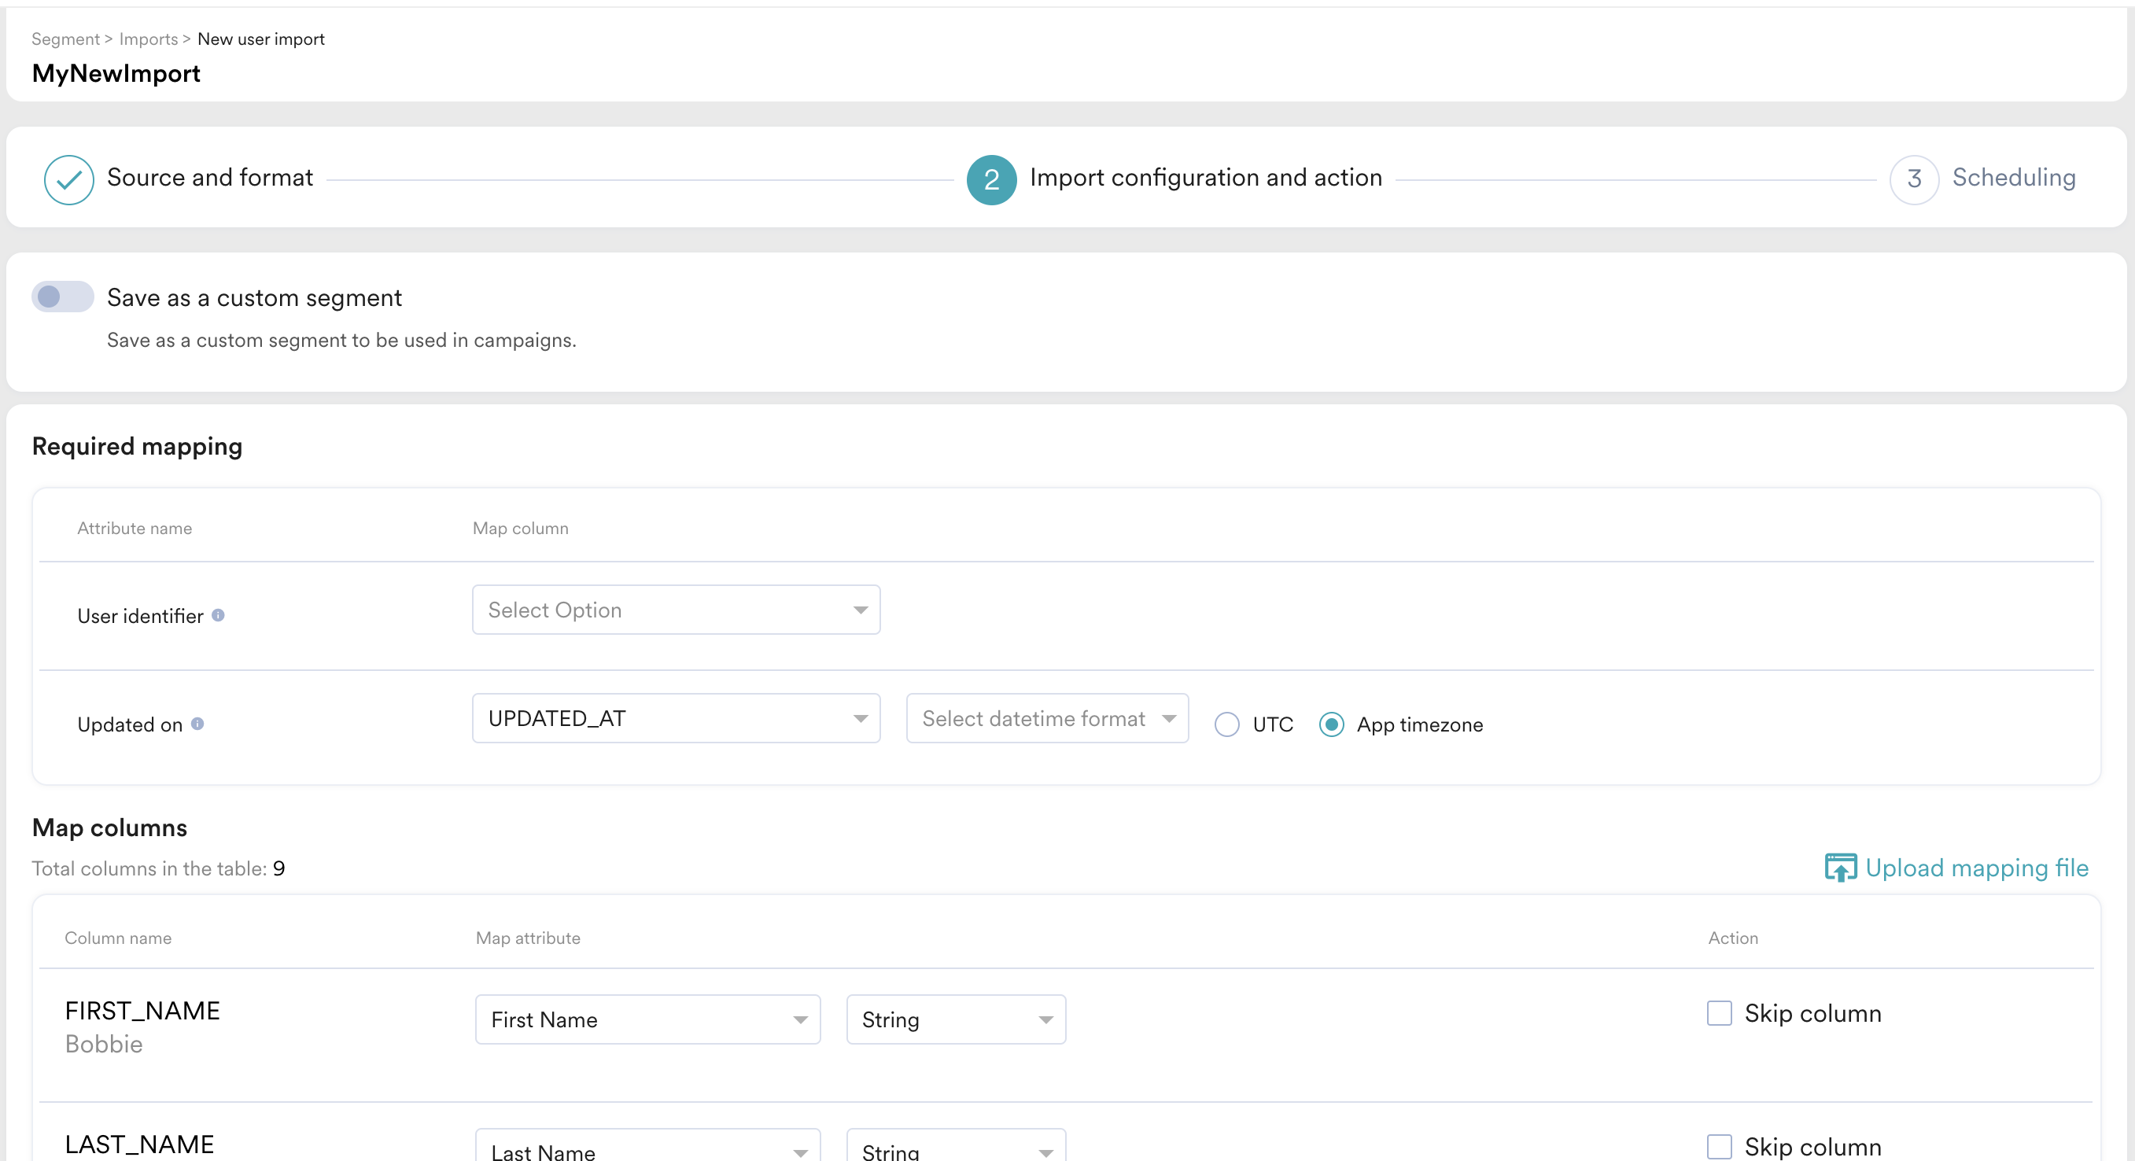2135x1161 pixels.
Task: Check Skip column for LAST_NAME
Action: point(1719,1146)
